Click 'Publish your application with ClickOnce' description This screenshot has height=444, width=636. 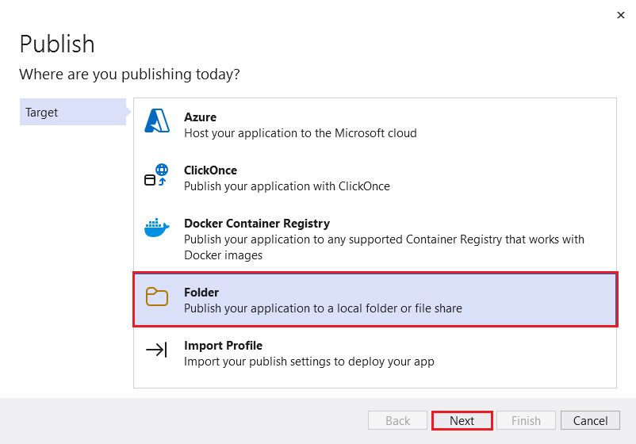[287, 186]
